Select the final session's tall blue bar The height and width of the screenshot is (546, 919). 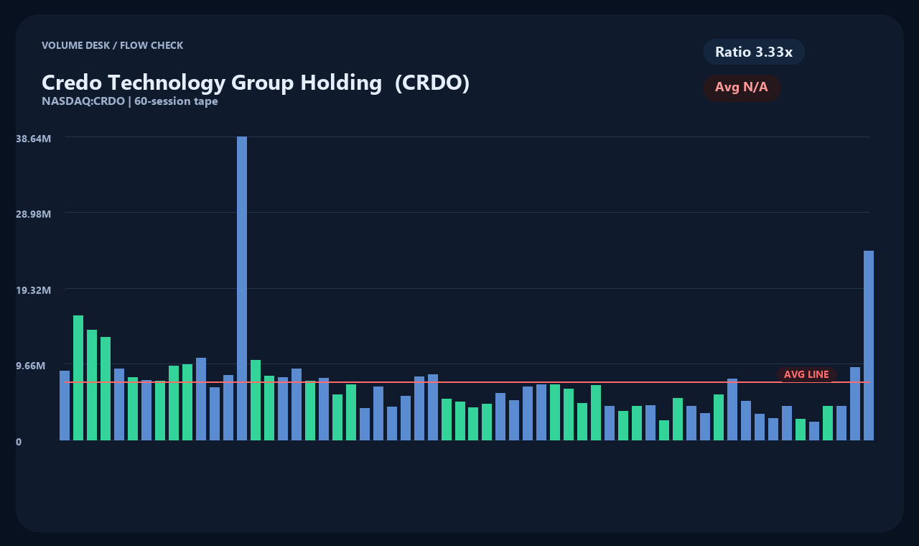pos(869,346)
